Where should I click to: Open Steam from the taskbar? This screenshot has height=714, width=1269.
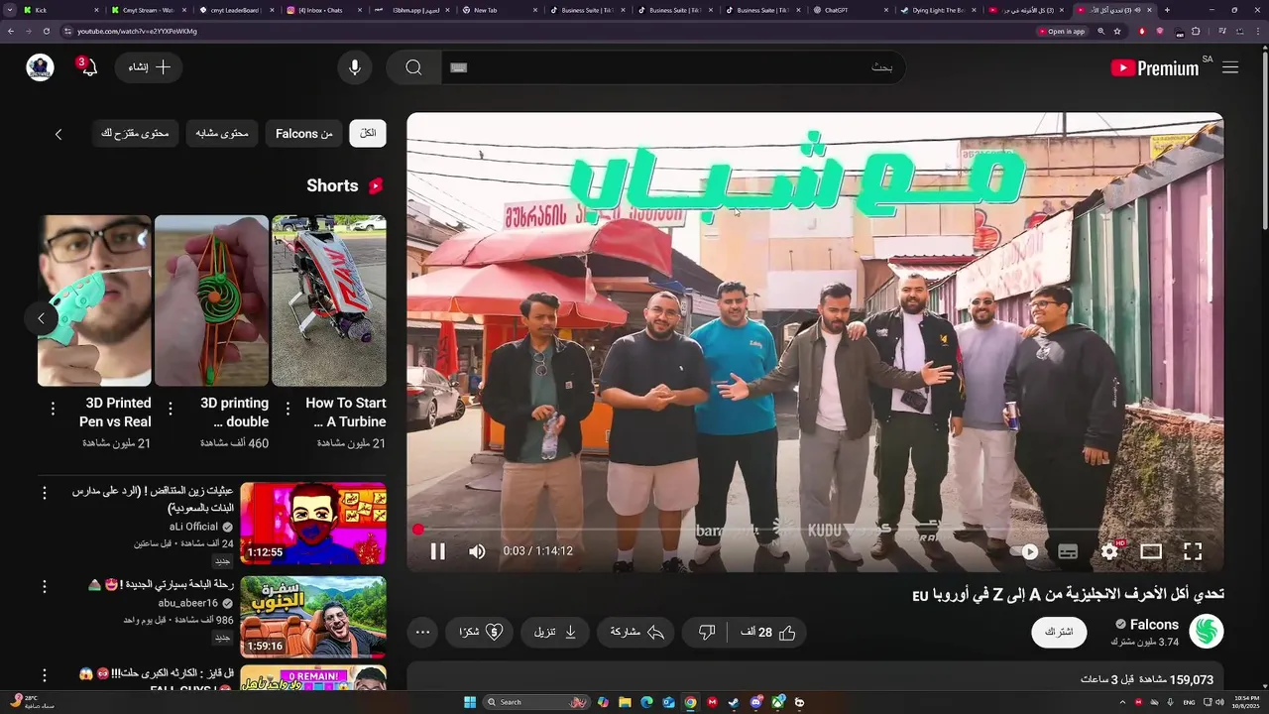coord(734,702)
